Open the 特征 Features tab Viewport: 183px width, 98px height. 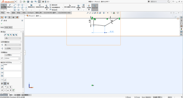click(3, 13)
